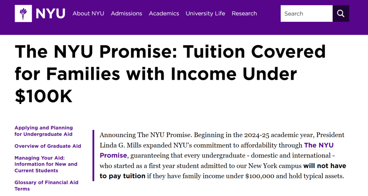Select Research in the top navigation
The width and height of the screenshot is (368, 196).
click(x=244, y=14)
